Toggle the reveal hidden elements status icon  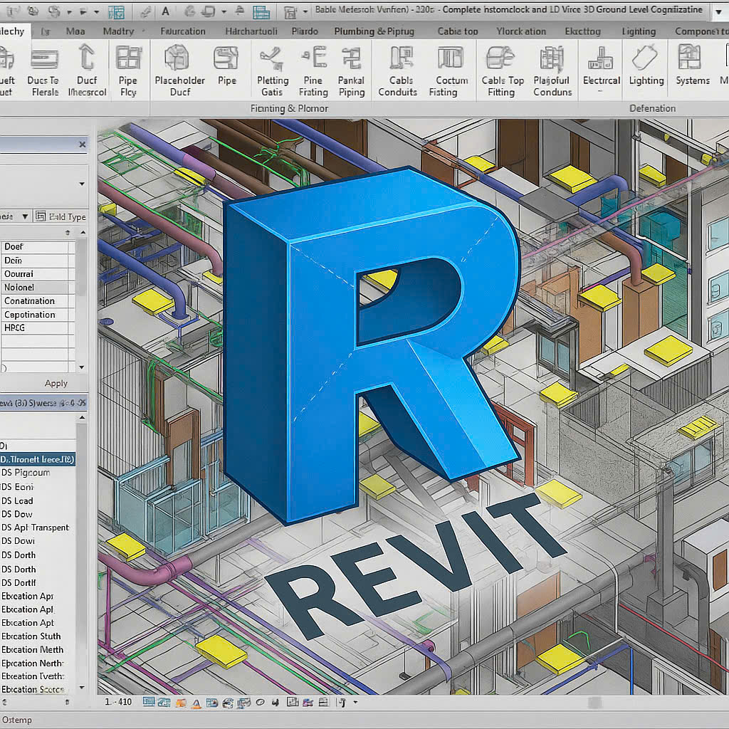pyautogui.click(x=261, y=701)
